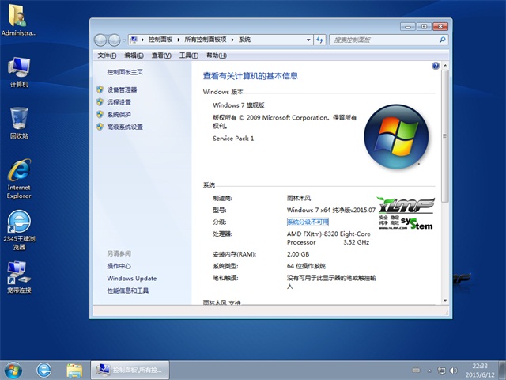Open the 回收站 recycle bin icon
This screenshot has width=506, height=380.
[19, 123]
